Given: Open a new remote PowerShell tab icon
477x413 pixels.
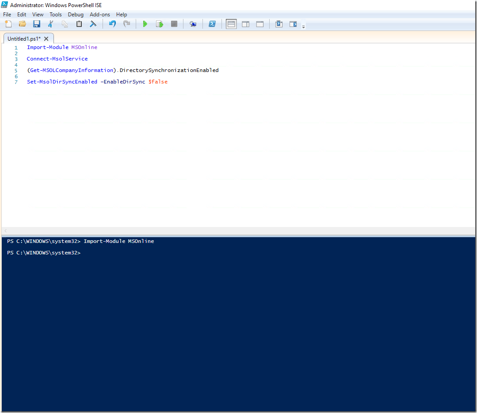Looking at the screenshot, I should pos(193,24).
